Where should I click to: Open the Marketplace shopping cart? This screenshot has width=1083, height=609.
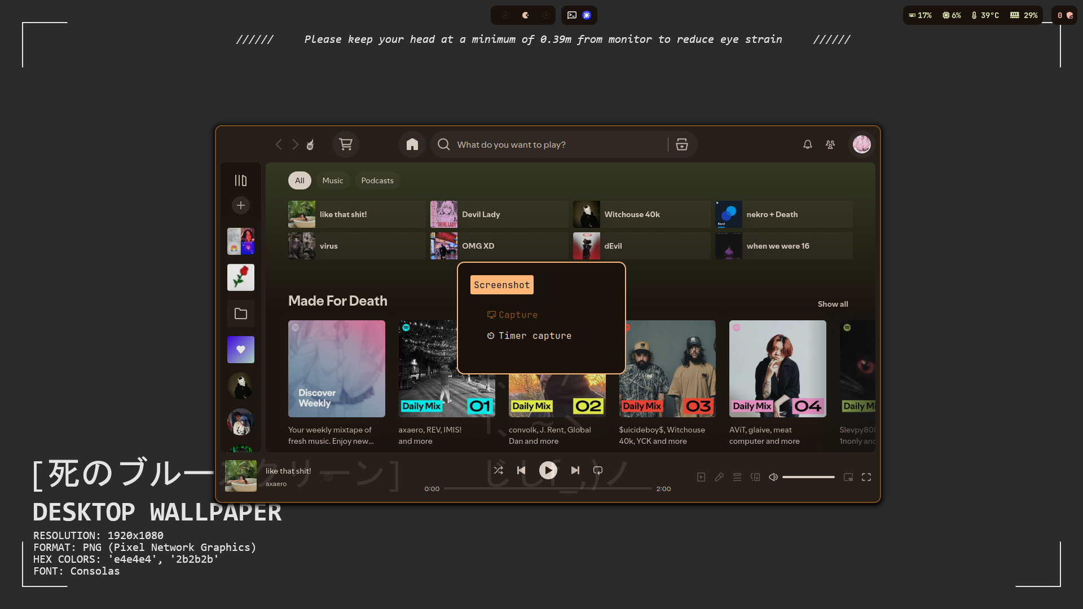coord(346,144)
